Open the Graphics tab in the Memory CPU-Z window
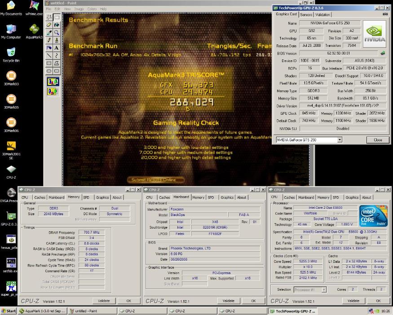 coord(102,198)
